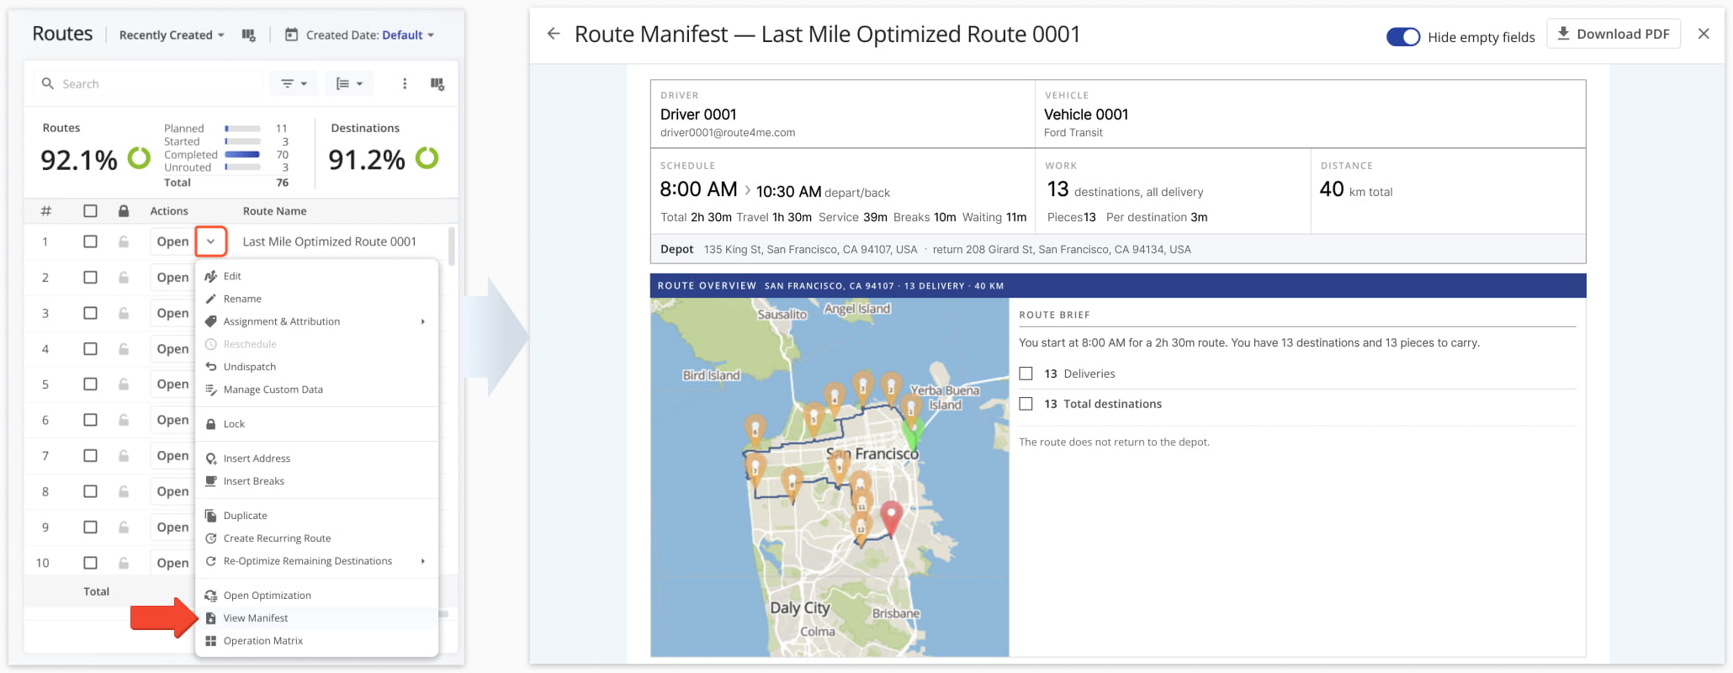This screenshot has height=673, width=1733.
Task: Click the red end marker on the map
Action: tap(891, 517)
